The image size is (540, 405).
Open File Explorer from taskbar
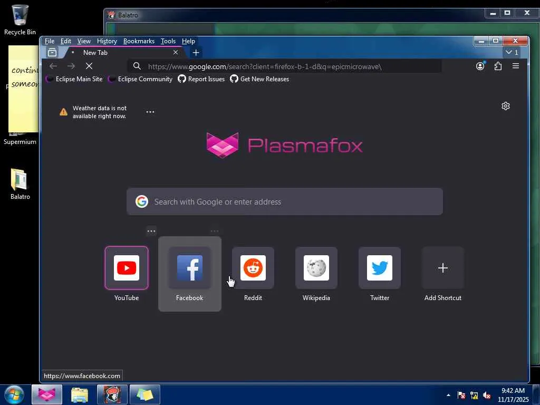coord(80,394)
